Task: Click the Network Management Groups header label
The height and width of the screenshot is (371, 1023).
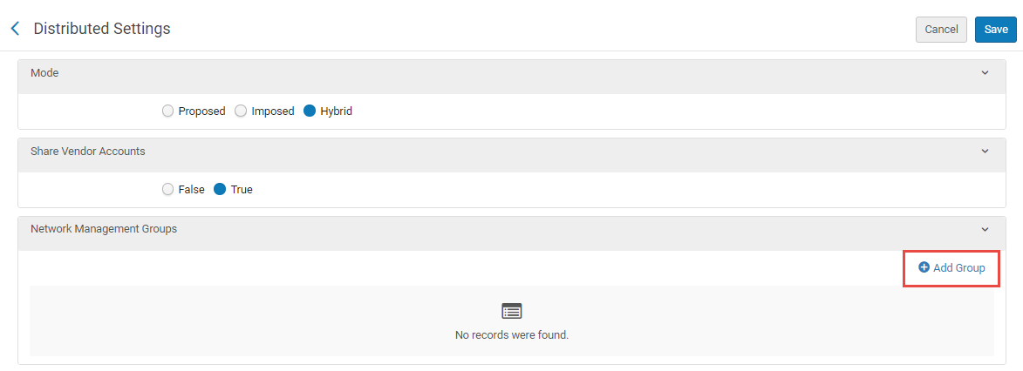Action: click(x=104, y=229)
